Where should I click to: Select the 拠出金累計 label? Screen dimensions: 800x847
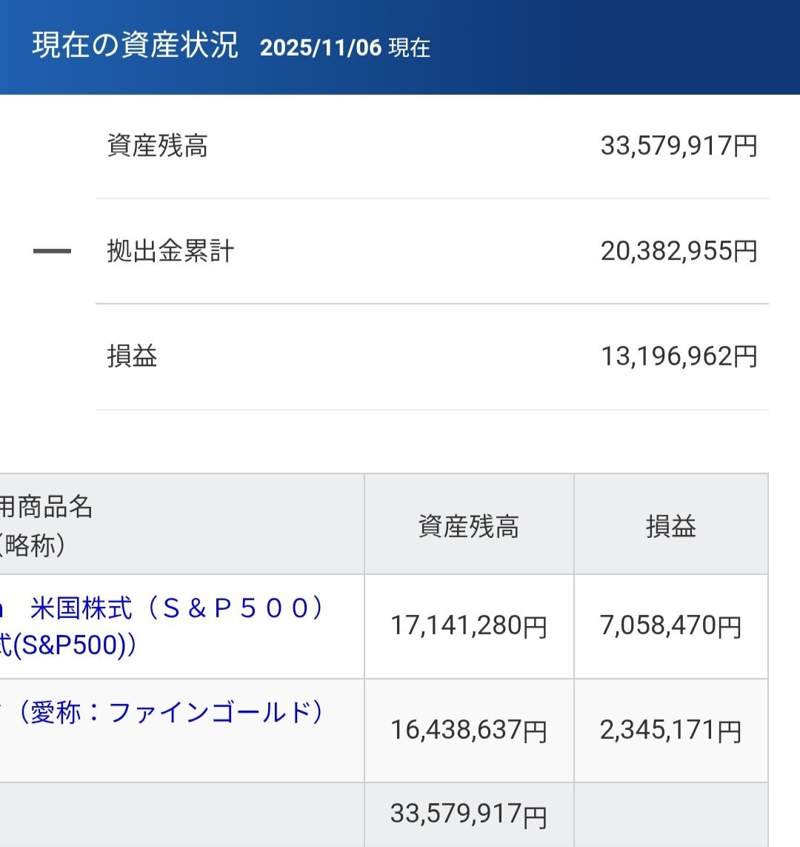(x=170, y=251)
